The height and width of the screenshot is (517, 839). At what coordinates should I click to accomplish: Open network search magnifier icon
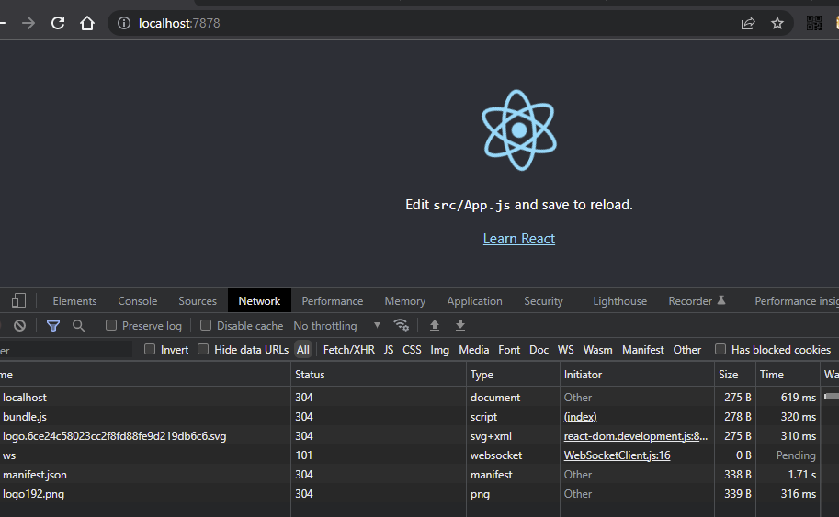79,326
